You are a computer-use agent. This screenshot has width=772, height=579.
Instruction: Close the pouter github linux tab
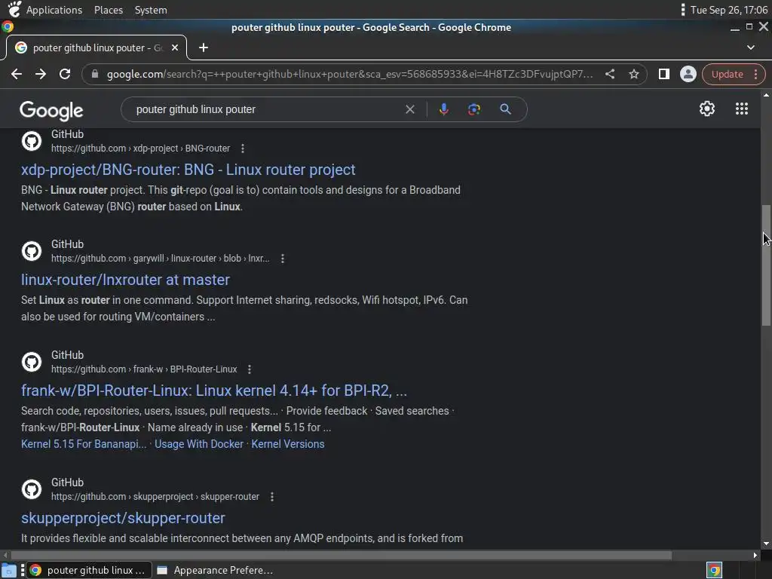175,47
